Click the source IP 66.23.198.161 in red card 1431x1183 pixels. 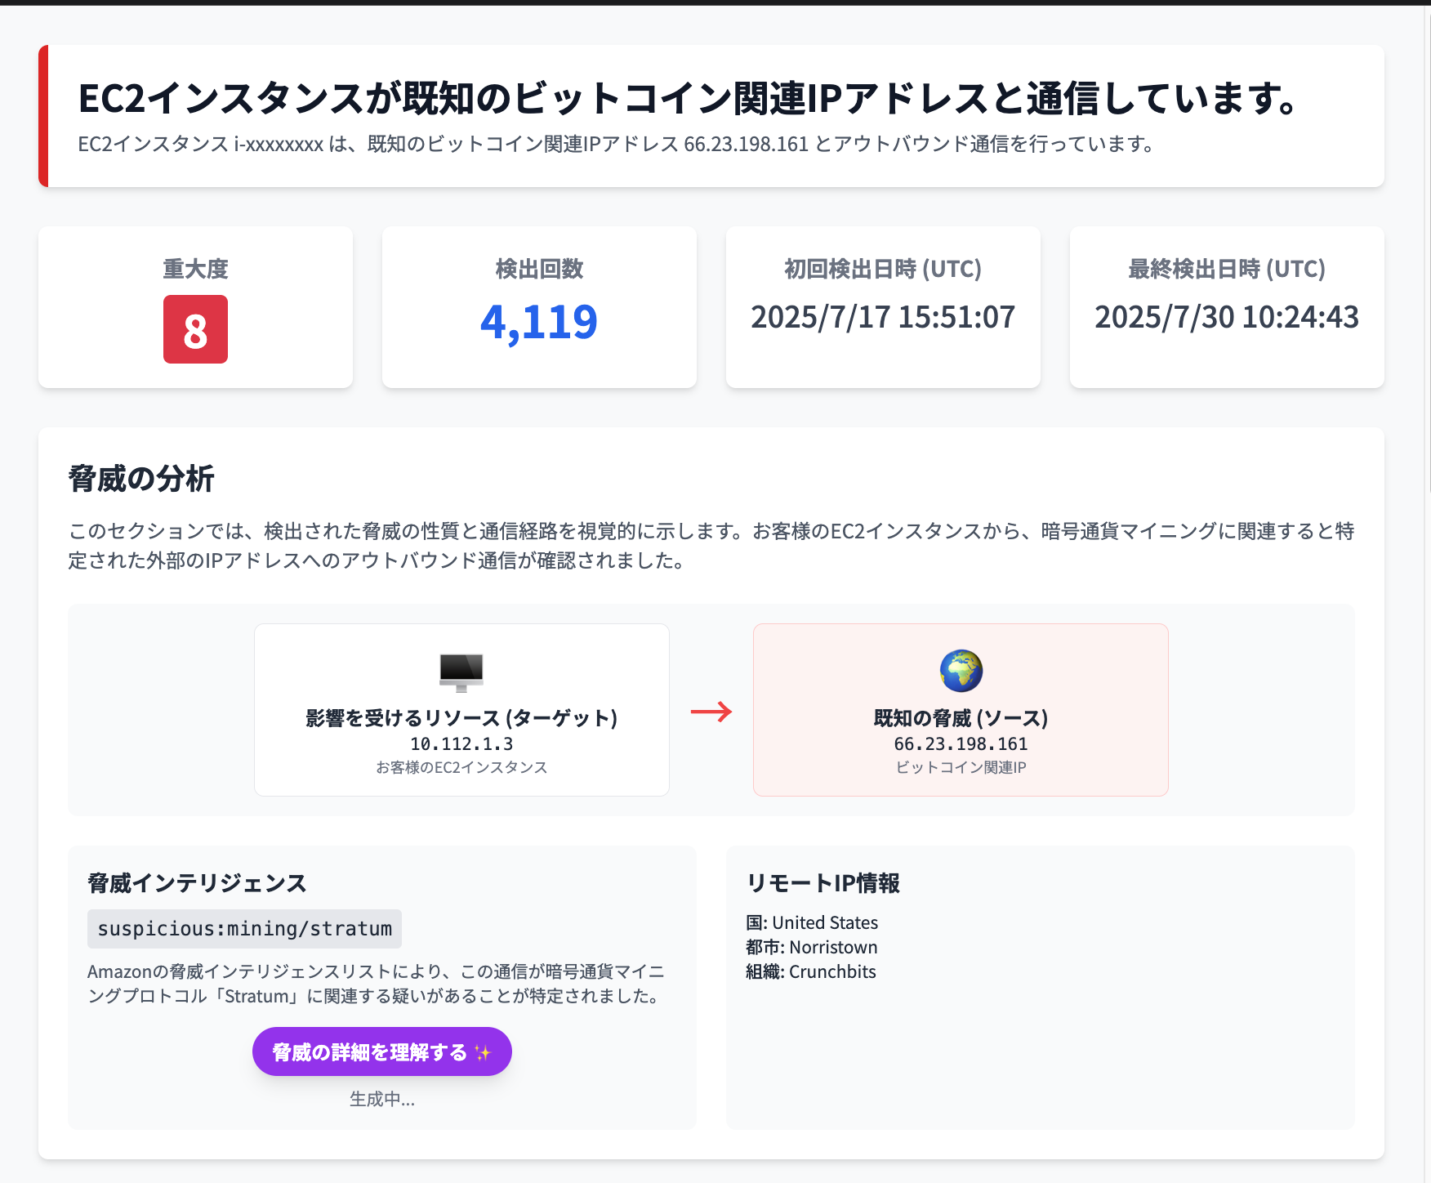961,744
